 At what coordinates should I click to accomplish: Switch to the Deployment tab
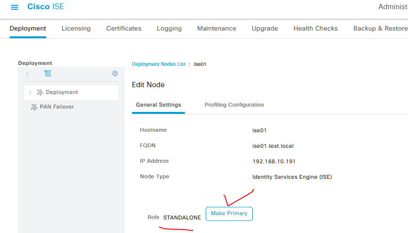tap(28, 28)
